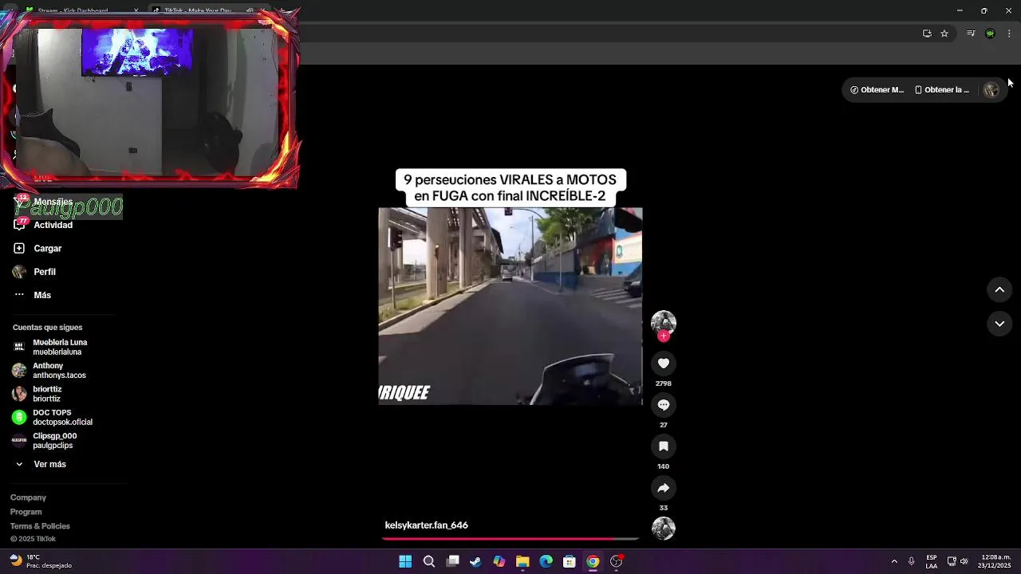The height and width of the screenshot is (574, 1021).
Task: Open ESP LAA language switcher
Action: 932,561
